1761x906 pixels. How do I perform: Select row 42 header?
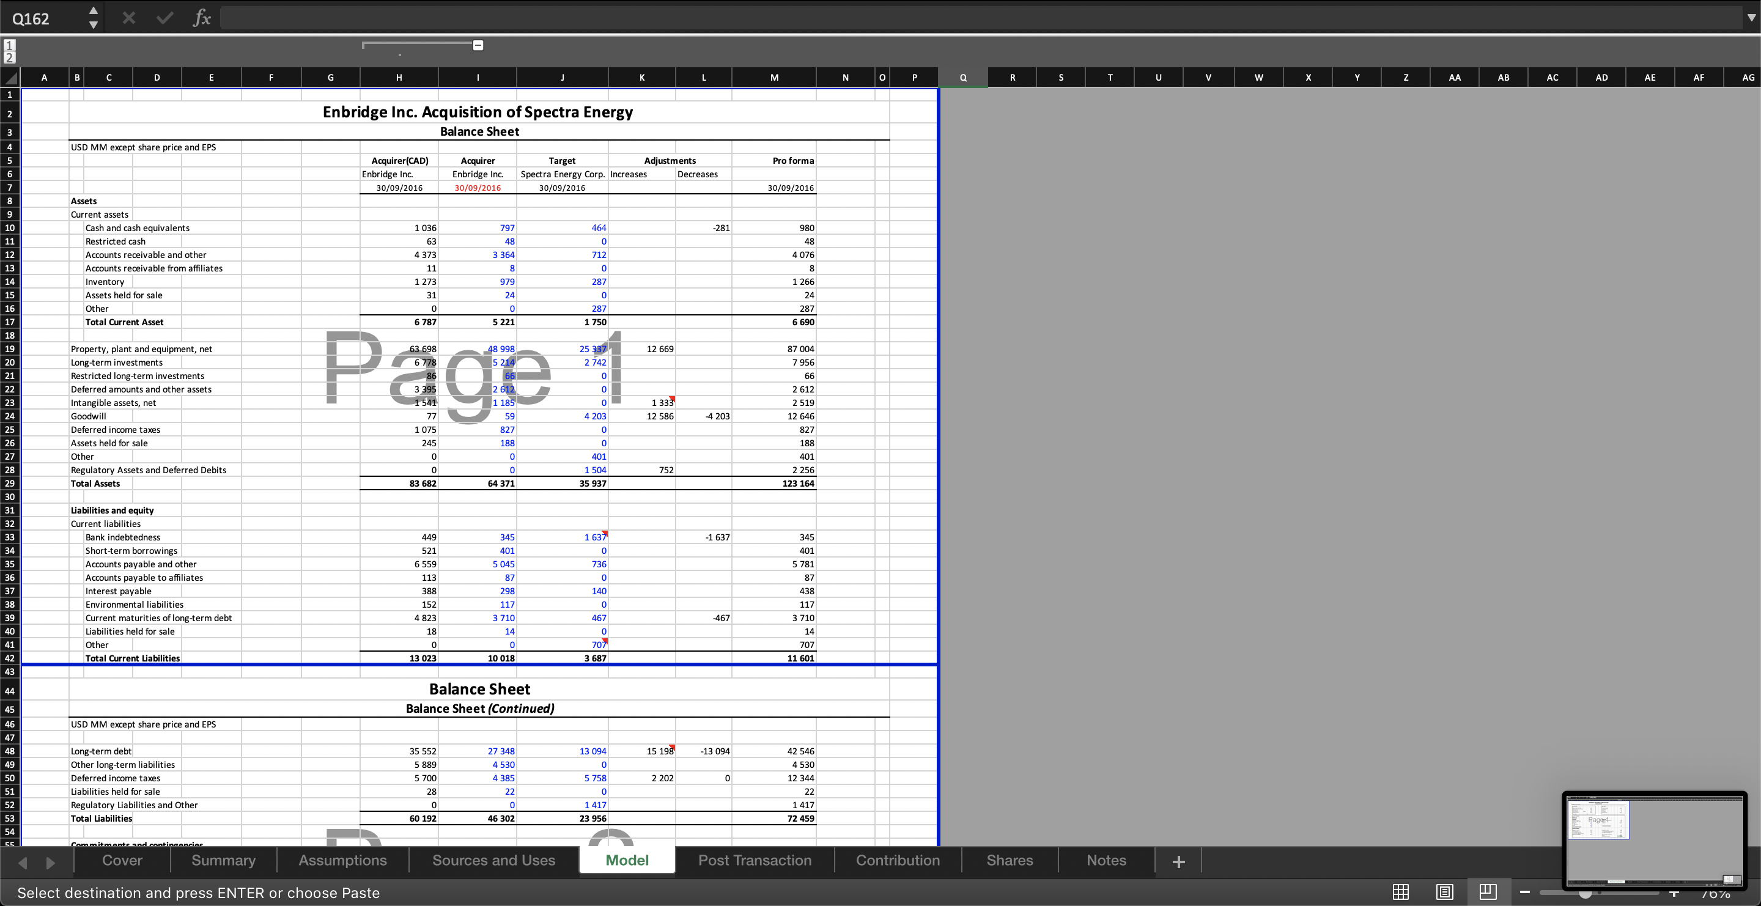tap(10, 658)
